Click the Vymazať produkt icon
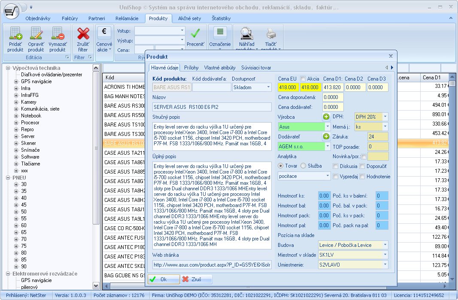This screenshot has height=300, width=458. pos(58,33)
